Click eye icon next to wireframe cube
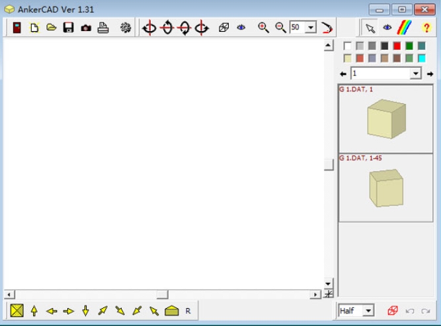The image size is (441, 326). coord(241,27)
